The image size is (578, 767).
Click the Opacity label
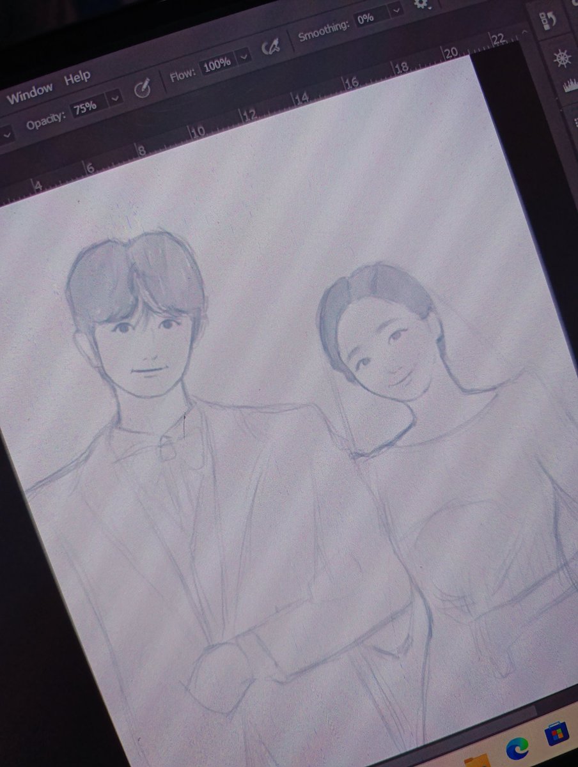tap(47, 120)
